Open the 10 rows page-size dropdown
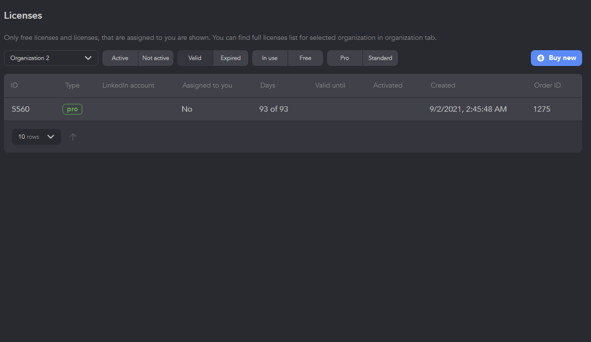 point(36,137)
